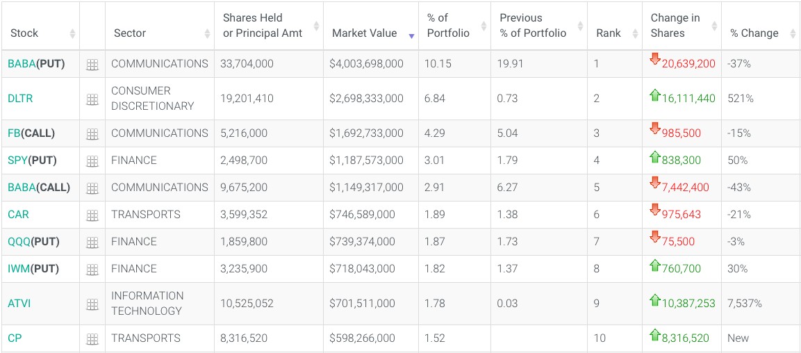Click the table icon in the SPY(PUT) row
The width and height of the screenshot is (801, 353).
[92, 161]
